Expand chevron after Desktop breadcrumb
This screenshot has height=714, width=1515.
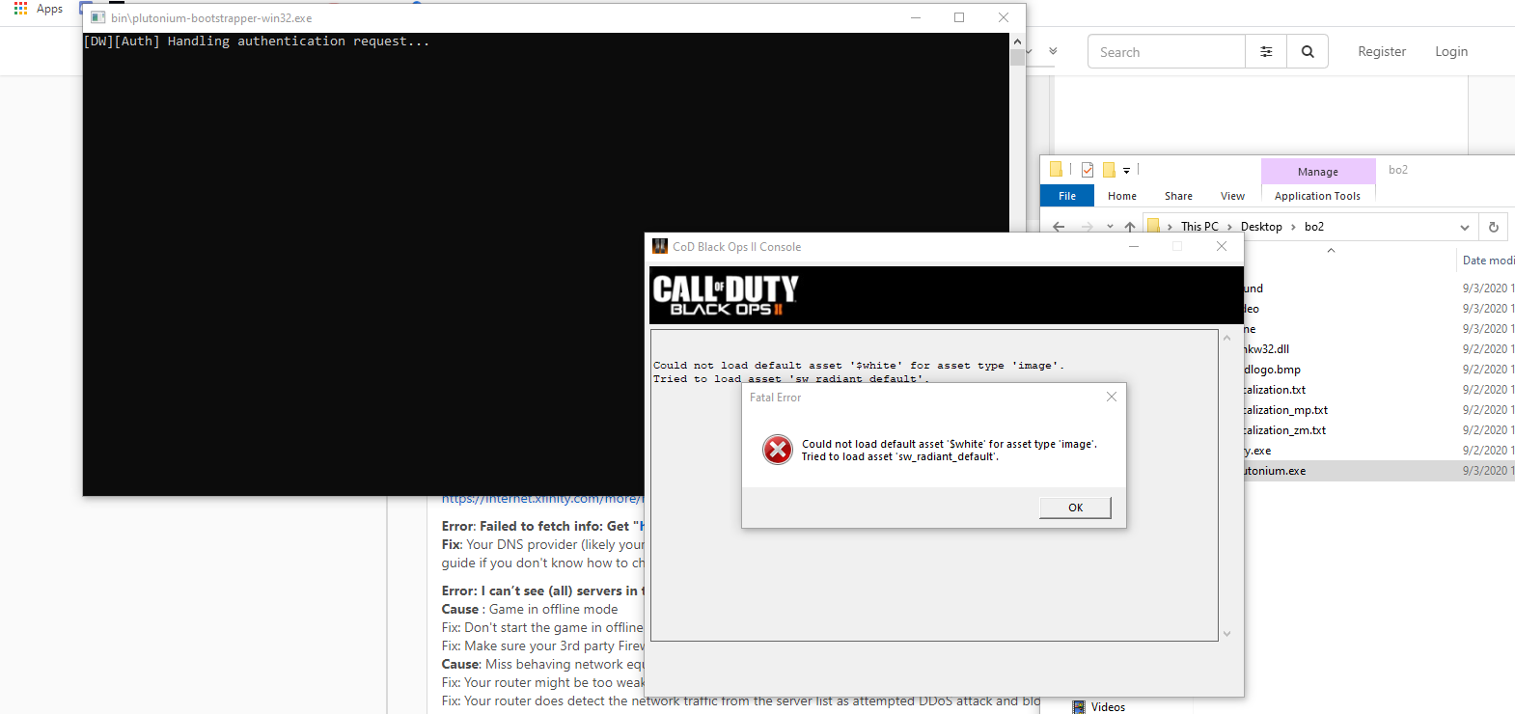coord(1293,227)
